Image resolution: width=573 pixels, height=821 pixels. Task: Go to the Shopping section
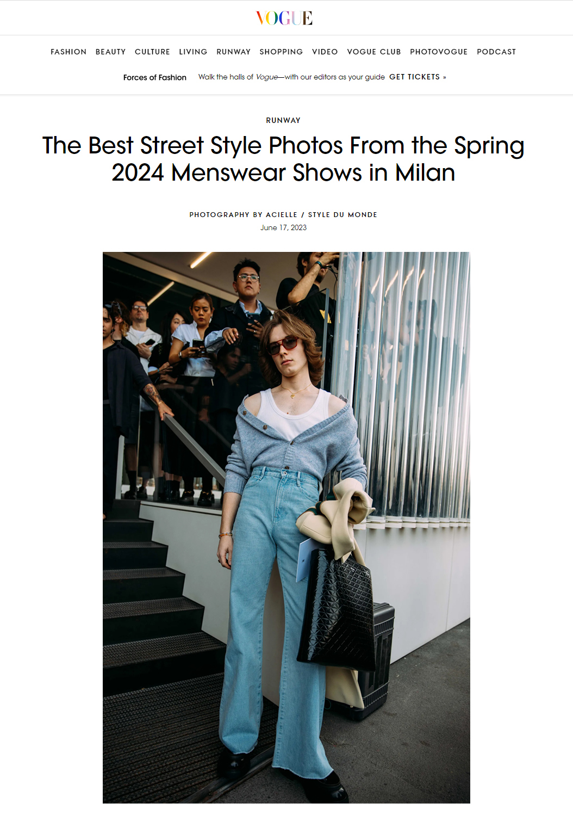pyautogui.click(x=281, y=52)
